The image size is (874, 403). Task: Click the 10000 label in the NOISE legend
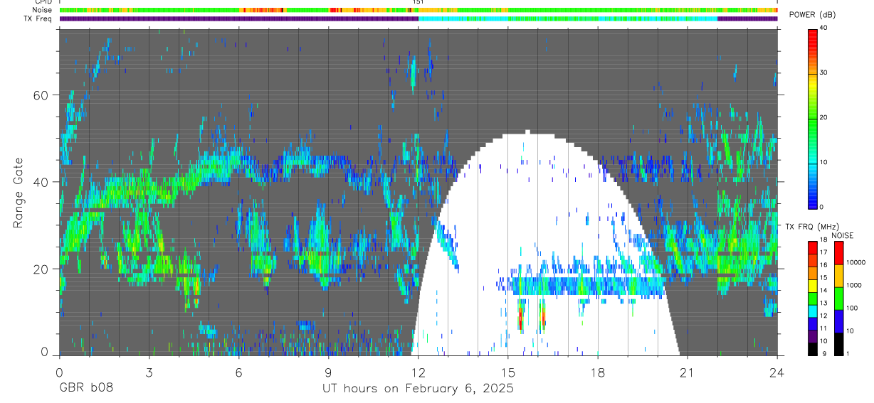tap(855, 262)
